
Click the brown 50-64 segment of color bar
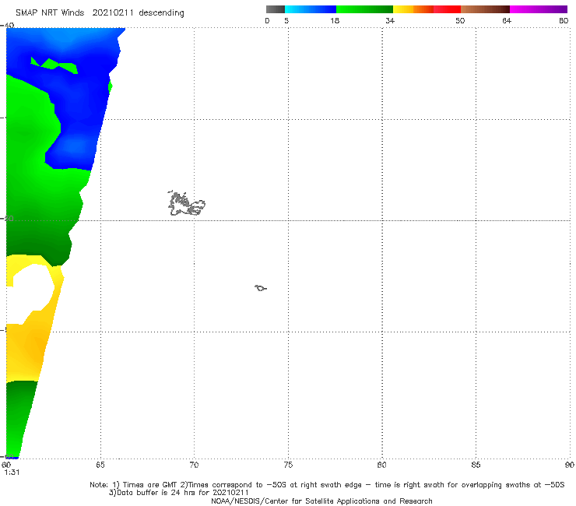click(x=485, y=9)
